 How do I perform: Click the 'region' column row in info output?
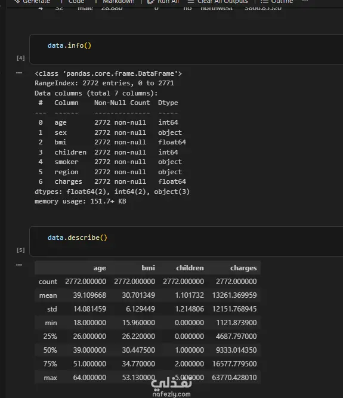point(110,172)
